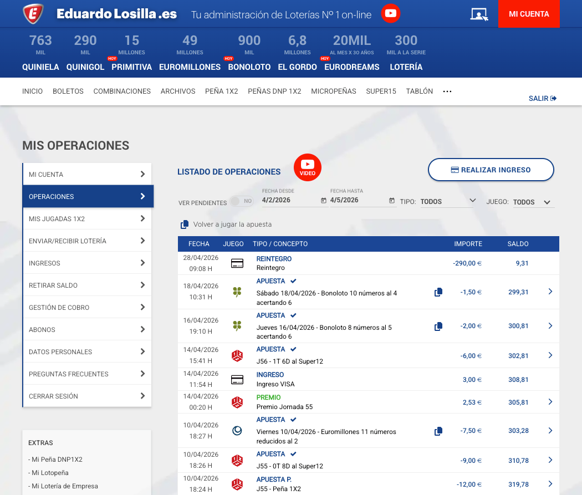The image size is (582, 495).
Task: Click the Eduardo Losilla shield logo
Action: (33, 14)
